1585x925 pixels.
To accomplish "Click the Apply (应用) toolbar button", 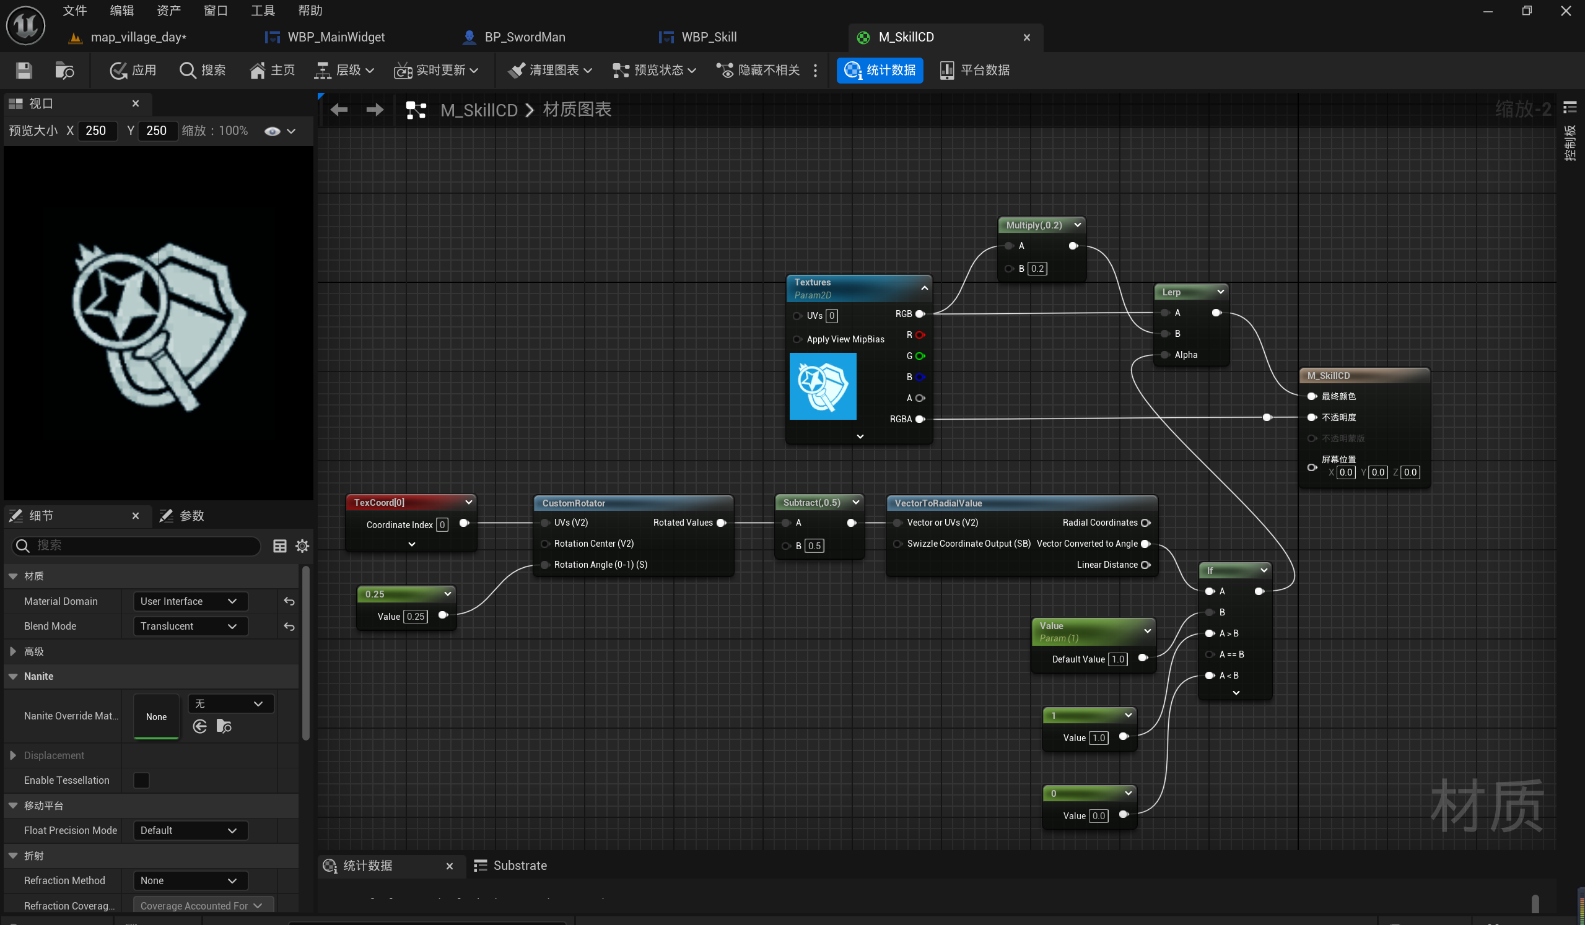I will (133, 71).
